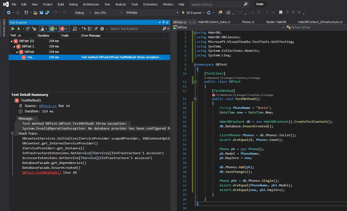Toggle the passed tests filter showing 0
This screenshot has width=347, height=211.
(x=54, y=29)
